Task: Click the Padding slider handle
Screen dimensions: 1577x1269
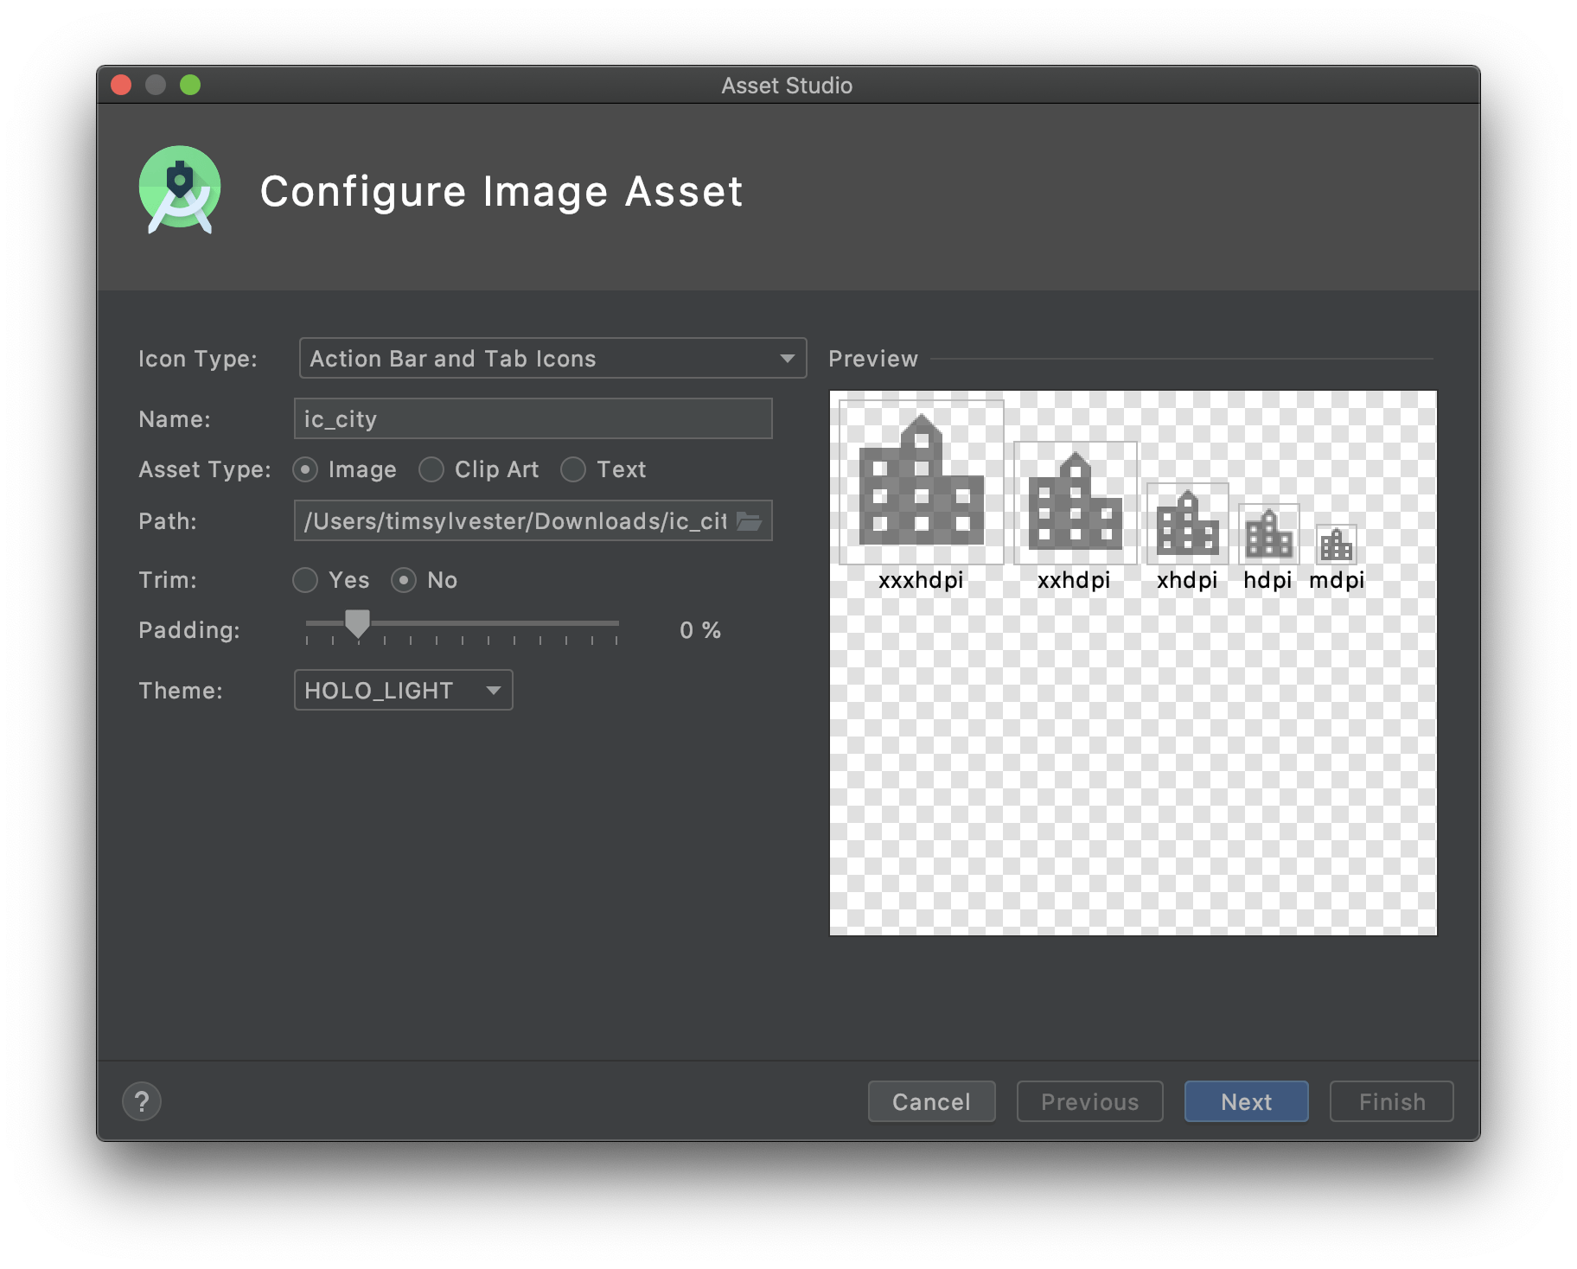Action: [357, 623]
